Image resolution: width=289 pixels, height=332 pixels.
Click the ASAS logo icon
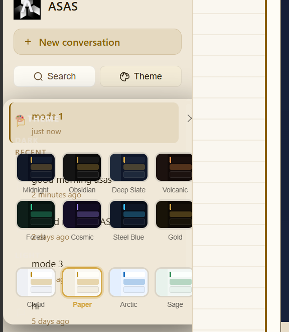pos(27,10)
